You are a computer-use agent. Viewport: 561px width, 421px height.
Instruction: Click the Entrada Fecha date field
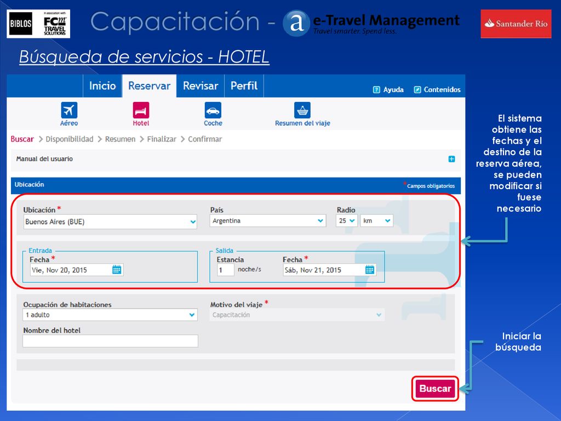tap(77, 270)
